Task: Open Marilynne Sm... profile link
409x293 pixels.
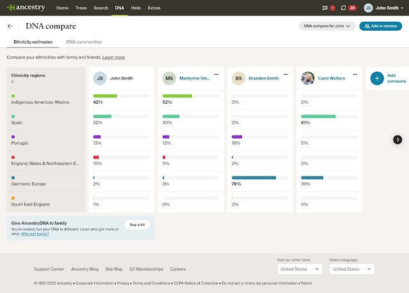Action: click(x=195, y=78)
